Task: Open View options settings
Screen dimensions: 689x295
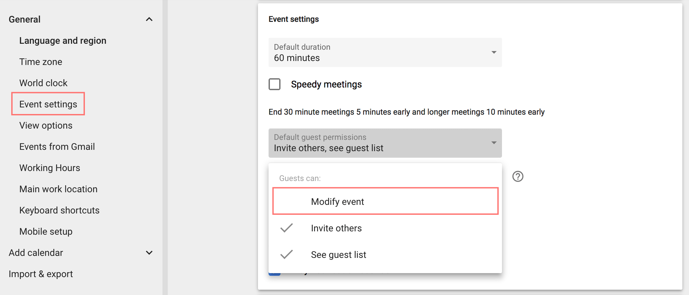Action: pyautogui.click(x=46, y=125)
